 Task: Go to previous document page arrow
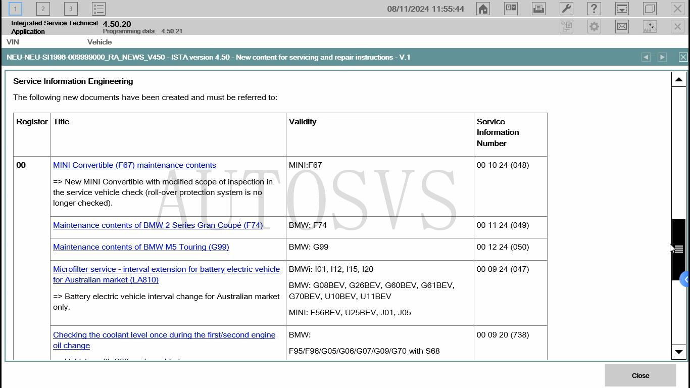[646, 57]
